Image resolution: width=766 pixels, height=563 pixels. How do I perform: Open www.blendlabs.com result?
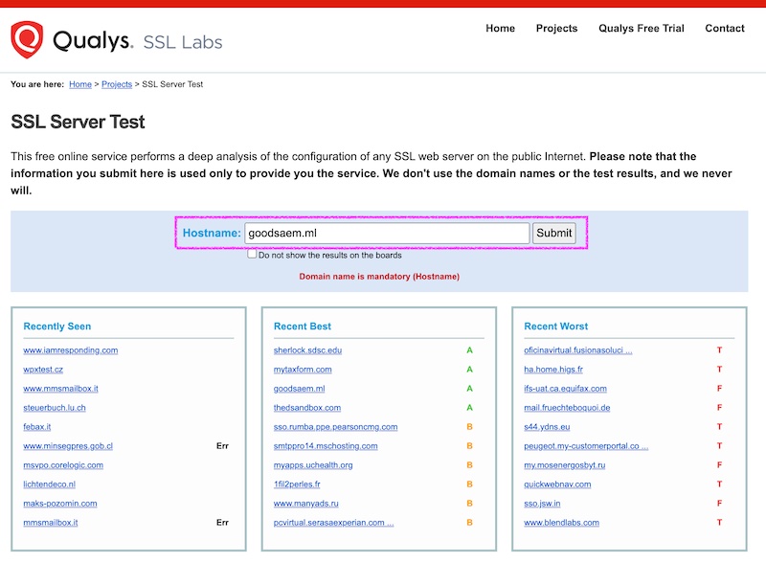pyautogui.click(x=561, y=523)
